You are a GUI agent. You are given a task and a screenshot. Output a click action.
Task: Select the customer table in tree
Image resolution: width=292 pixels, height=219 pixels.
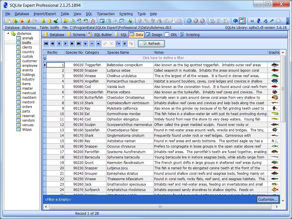coord(29,61)
